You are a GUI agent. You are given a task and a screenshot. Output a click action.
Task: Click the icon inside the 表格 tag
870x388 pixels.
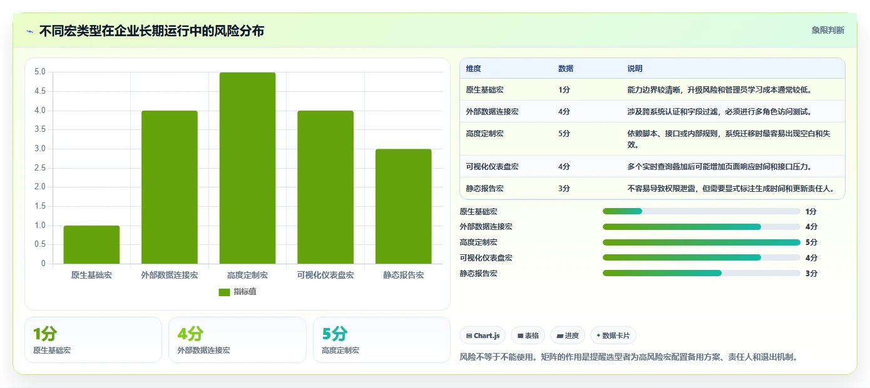pyautogui.click(x=520, y=336)
